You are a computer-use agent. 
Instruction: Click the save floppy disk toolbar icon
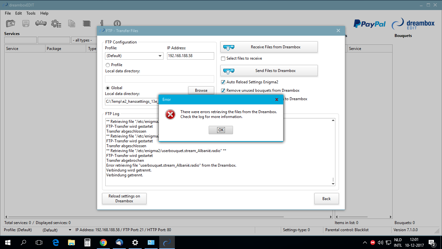tap(26, 24)
